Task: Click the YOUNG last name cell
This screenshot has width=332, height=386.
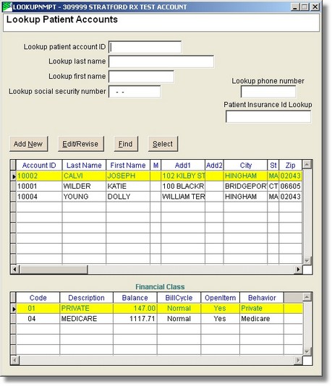Action: pyautogui.click(x=84, y=197)
